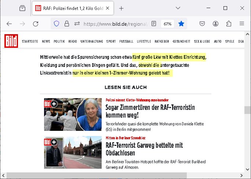The image size is (251, 179).
Task: Click the LESEN SIE AUCH heading
Action: (125, 87)
